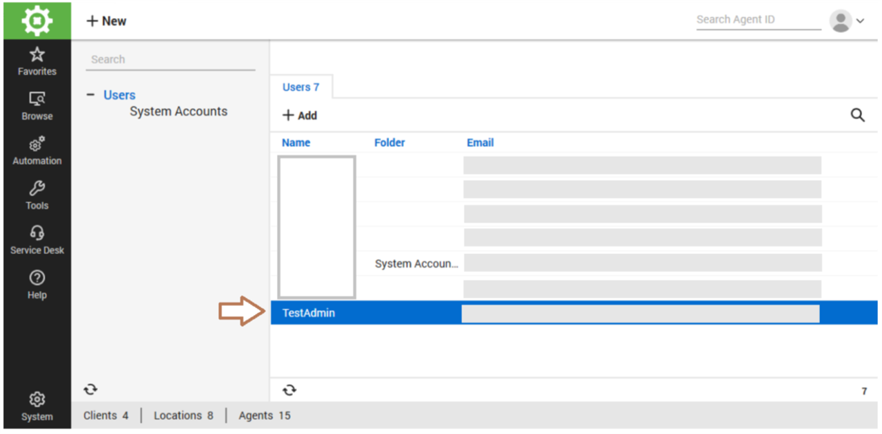Screen dimensions: 882x434
Task: Open Service Desk from sidebar
Action: pos(37,240)
